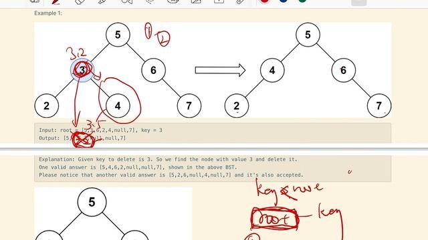Select the eraser tool

(x=80, y=1)
